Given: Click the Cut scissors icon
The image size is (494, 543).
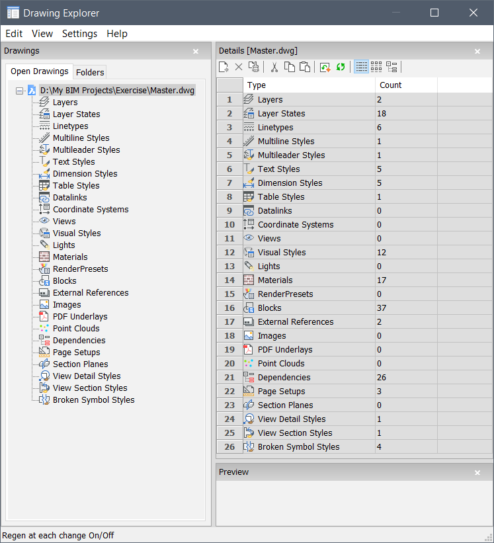Looking at the screenshot, I should (274, 67).
